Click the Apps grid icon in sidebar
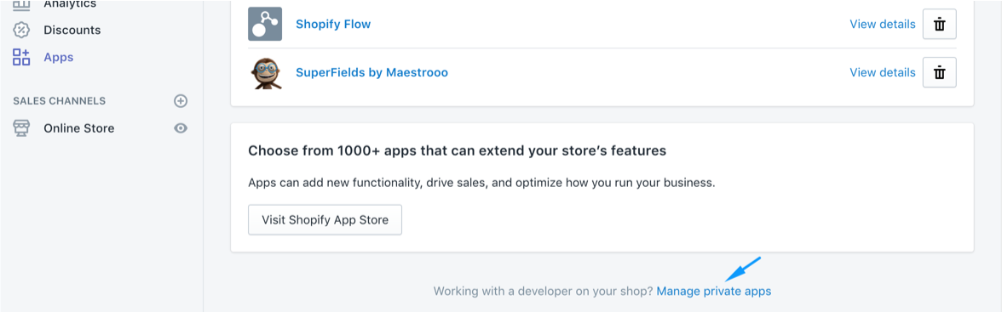Screen dimensions: 1002x312 [x=22, y=58]
